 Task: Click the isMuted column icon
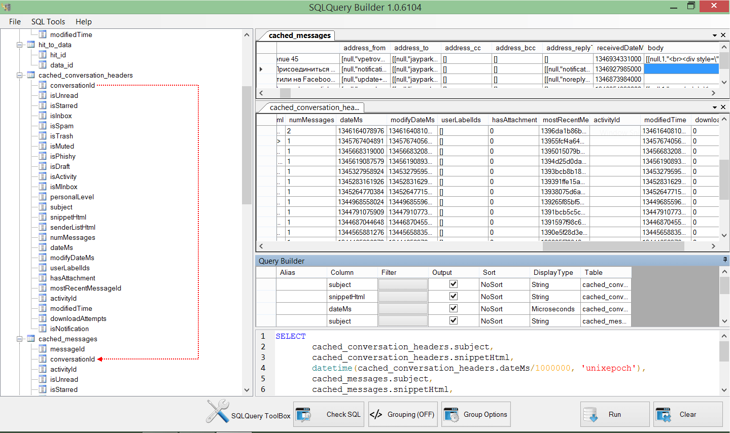click(x=43, y=146)
